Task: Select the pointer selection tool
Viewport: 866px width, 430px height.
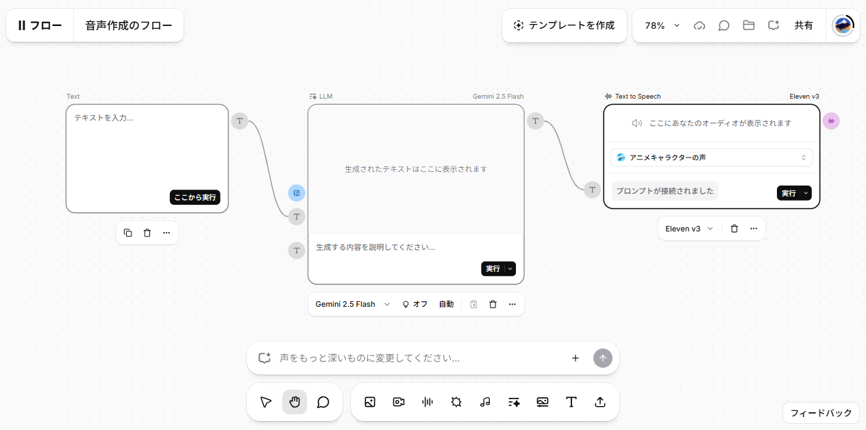Action: pyautogui.click(x=266, y=402)
